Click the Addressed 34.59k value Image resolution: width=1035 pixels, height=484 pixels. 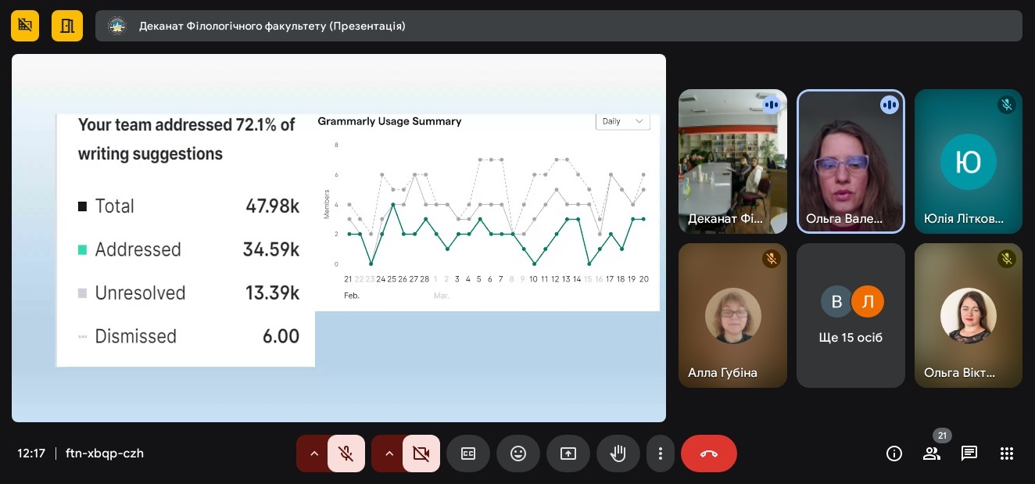pos(271,250)
